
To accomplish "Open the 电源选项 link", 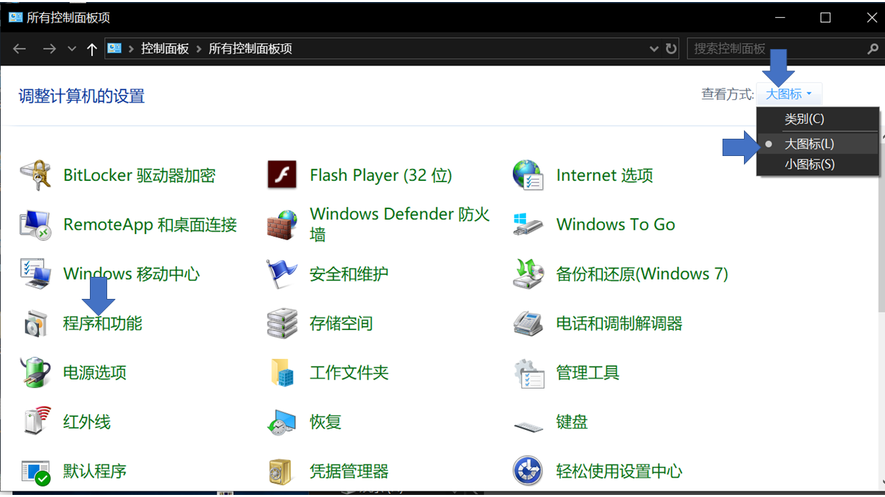I will [95, 373].
